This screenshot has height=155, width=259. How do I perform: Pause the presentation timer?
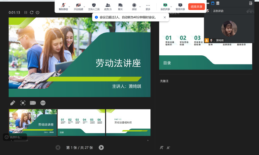click(x=26, y=13)
